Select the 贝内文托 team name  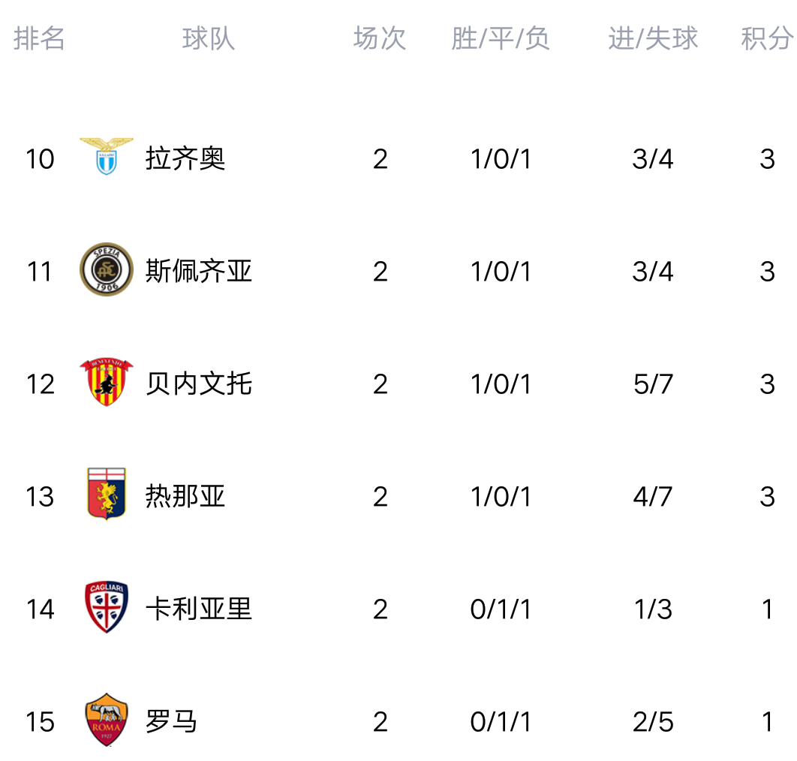199,384
